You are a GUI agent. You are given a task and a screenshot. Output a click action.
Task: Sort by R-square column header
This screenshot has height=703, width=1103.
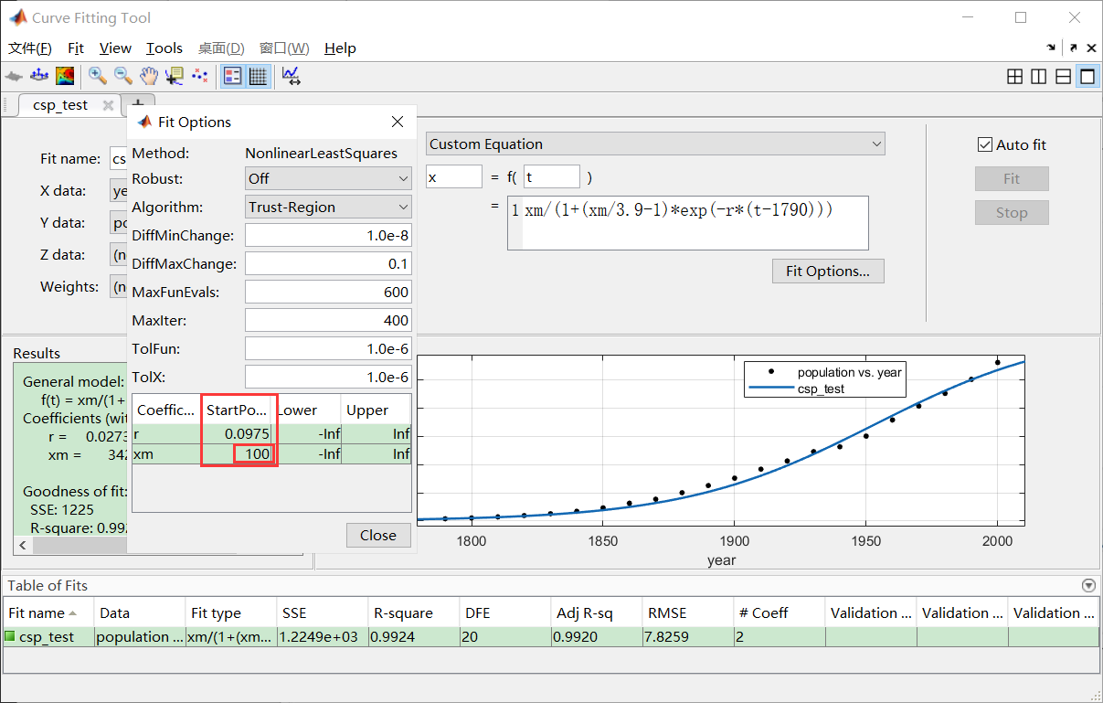[414, 612]
